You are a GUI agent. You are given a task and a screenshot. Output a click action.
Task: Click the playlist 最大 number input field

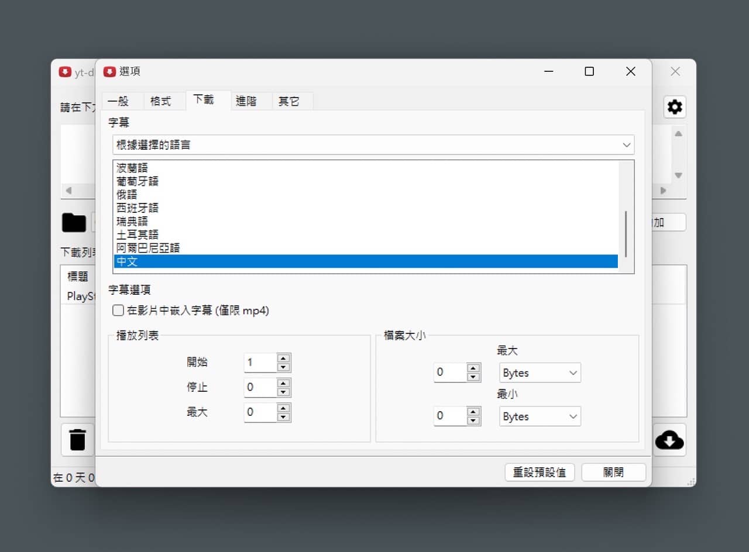pyautogui.click(x=260, y=412)
